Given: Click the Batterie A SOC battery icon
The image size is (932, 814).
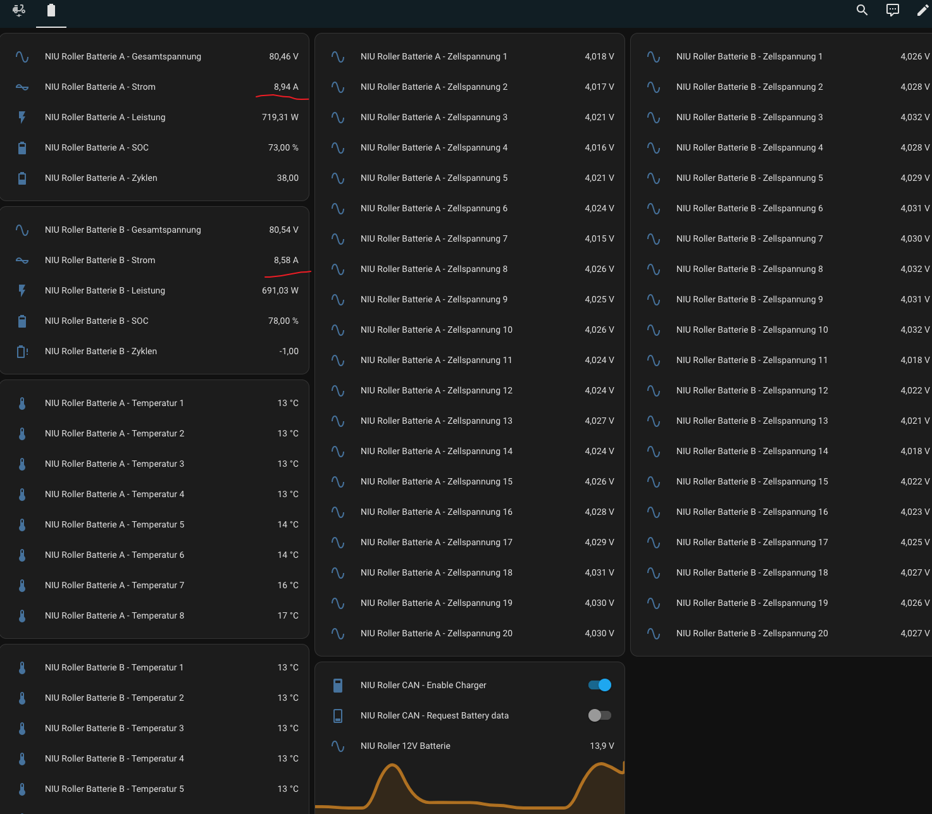Looking at the screenshot, I should point(22,147).
